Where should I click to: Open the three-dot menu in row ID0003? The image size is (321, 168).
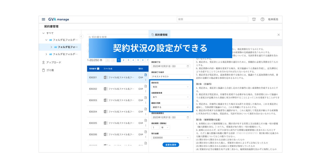(x=146, y=103)
